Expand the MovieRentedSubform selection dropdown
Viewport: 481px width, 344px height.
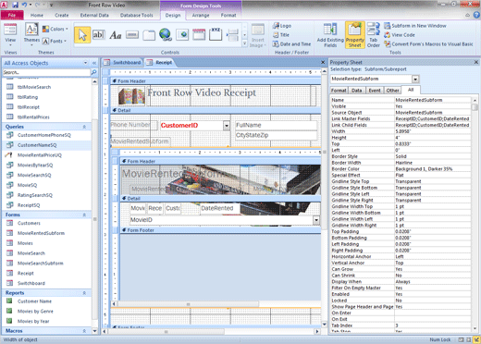(x=415, y=80)
